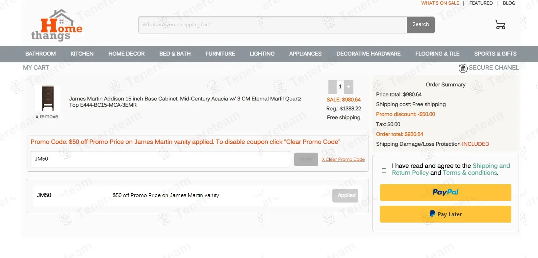538x258 pixels.
Task: Open the Sports & Gifts category
Action: (495, 54)
